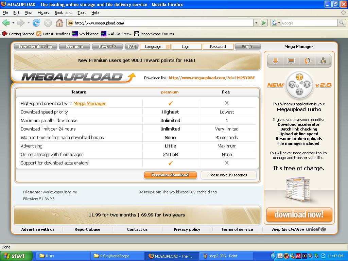
Task: Open the Tools menu
Action: point(82,13)
